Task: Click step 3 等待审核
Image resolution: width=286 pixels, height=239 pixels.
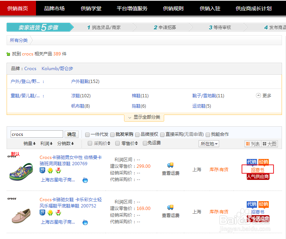Action: tap(220, 28)
